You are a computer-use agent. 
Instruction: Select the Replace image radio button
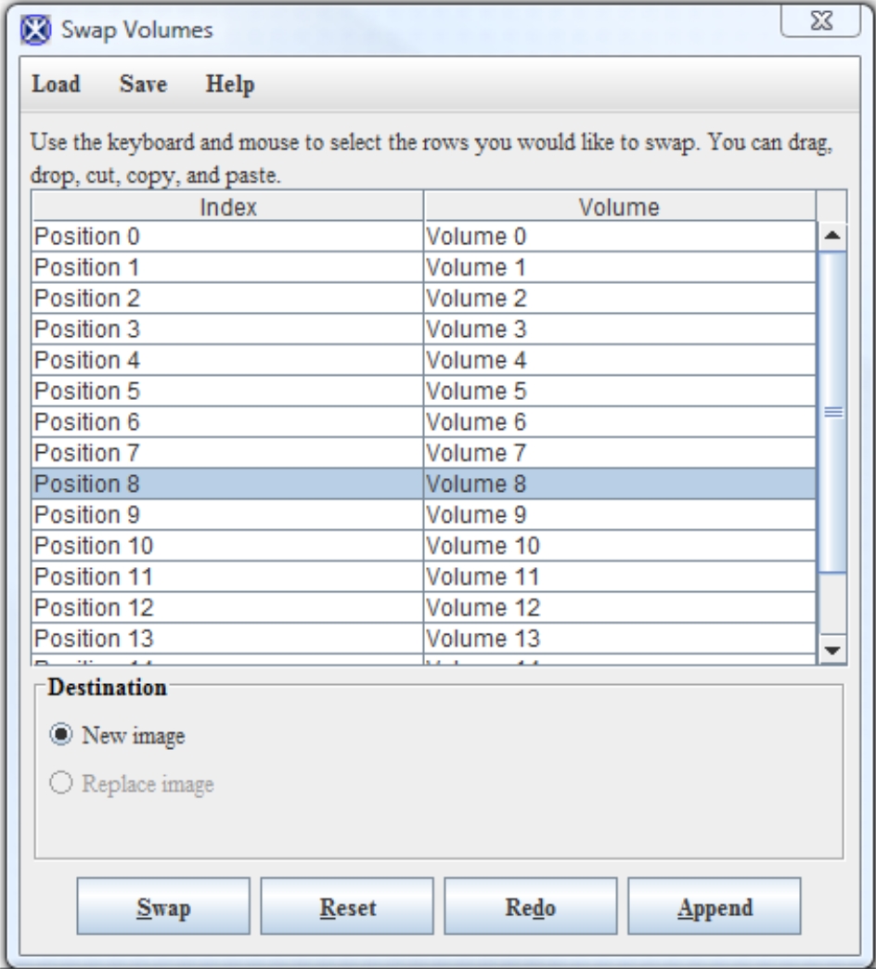point(60,784)
